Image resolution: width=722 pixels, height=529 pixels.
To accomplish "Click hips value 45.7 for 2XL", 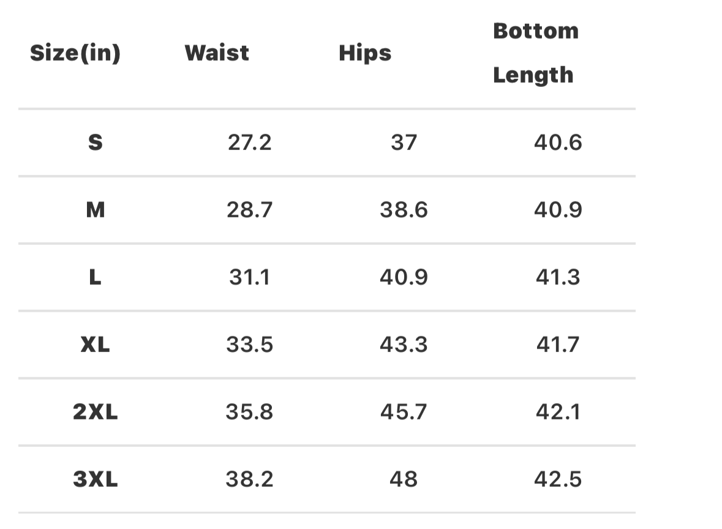I will point(404,412).
